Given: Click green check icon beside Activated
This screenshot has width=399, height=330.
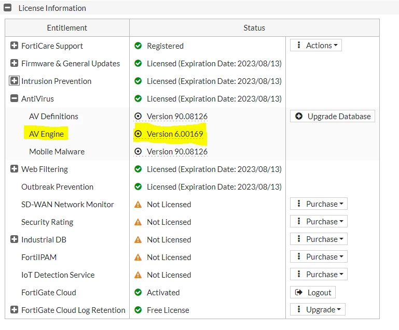Looking at the screenshot, I should tap(138, 292).
